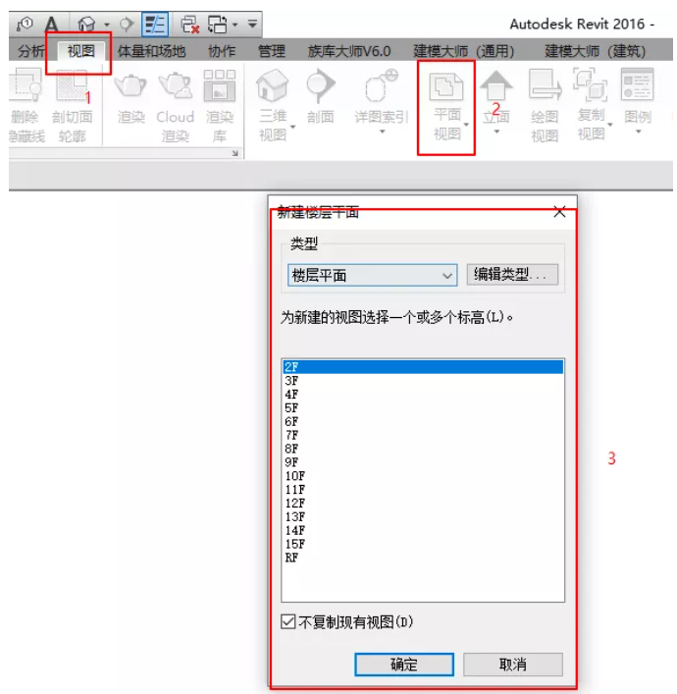Close the 新建楼层平面 dialog

559,212
